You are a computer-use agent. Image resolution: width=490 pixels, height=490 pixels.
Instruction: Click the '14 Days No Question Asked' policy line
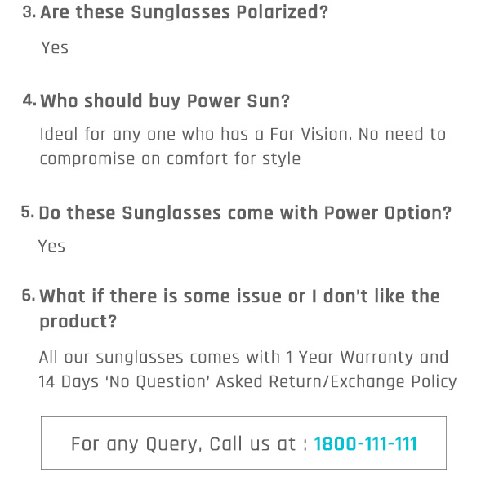point(247,381)
